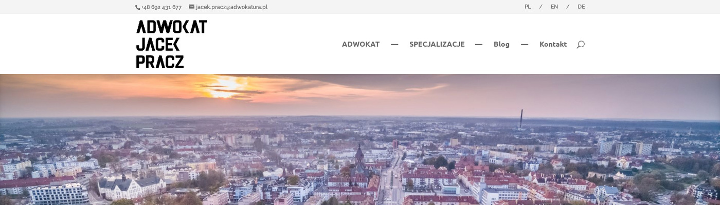Switch language to PL
Viewport: 720px width, 205px height.
coord(528,7)
